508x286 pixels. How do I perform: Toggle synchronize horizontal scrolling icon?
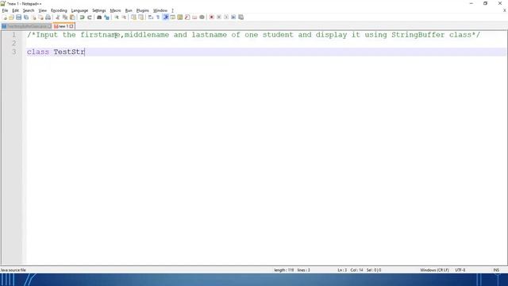click(x=141, y=17)
